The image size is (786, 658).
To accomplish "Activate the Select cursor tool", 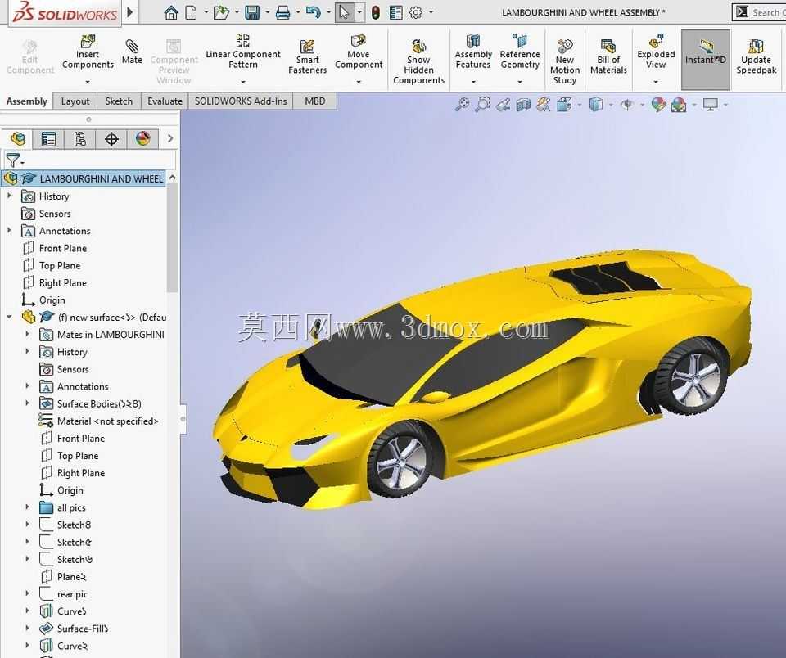I will (x=344, y=12).
